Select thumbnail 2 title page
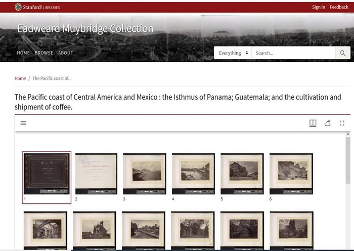This screenshot has width=354, height=251. click(x=96, y=173)
